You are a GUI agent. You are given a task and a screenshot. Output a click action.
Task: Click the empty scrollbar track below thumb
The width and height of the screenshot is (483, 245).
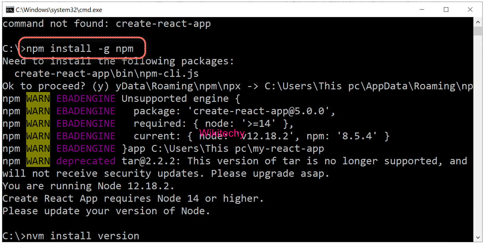477,139
